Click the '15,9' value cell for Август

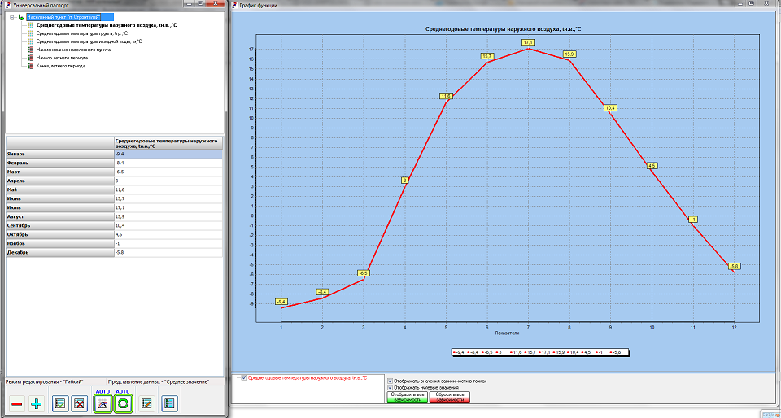click(168, 216)
